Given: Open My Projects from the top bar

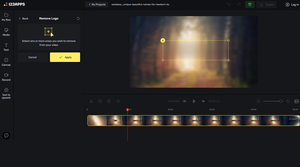Looking at the screenshot, I should [x=97, y=4].
